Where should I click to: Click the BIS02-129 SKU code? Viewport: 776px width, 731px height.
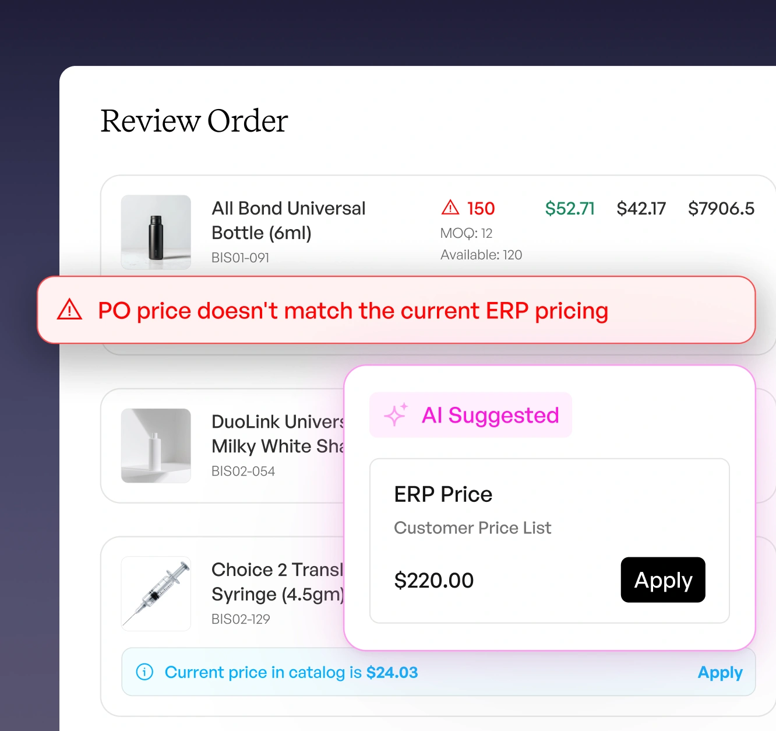[241, 619]
